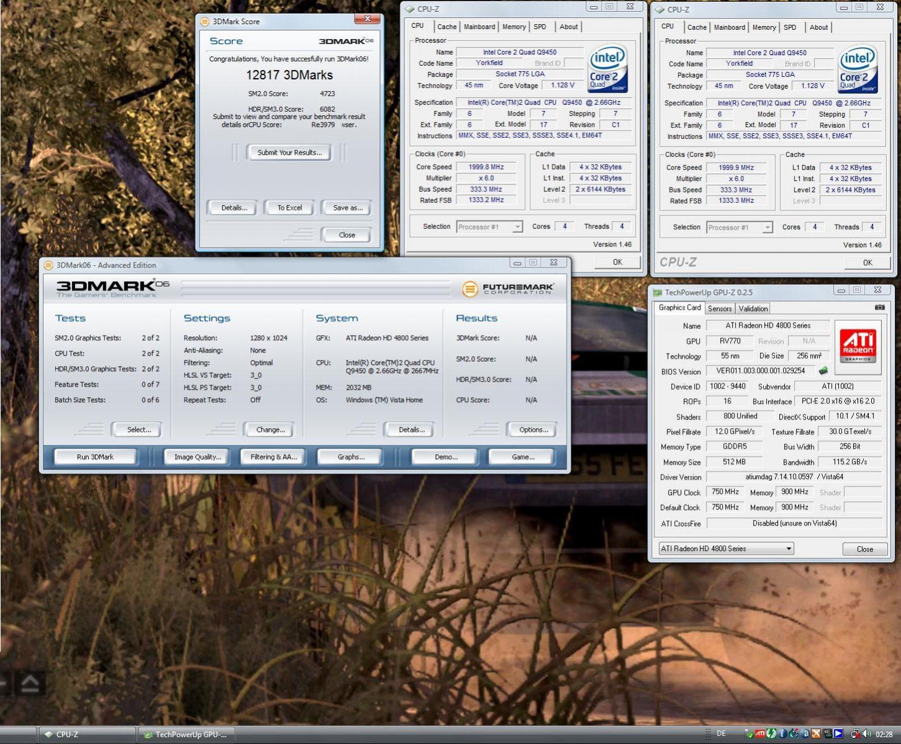This screenshot has height=744, width=901.
Task: Click the right CPU-Z window title icon
Action: pos(659,9)
